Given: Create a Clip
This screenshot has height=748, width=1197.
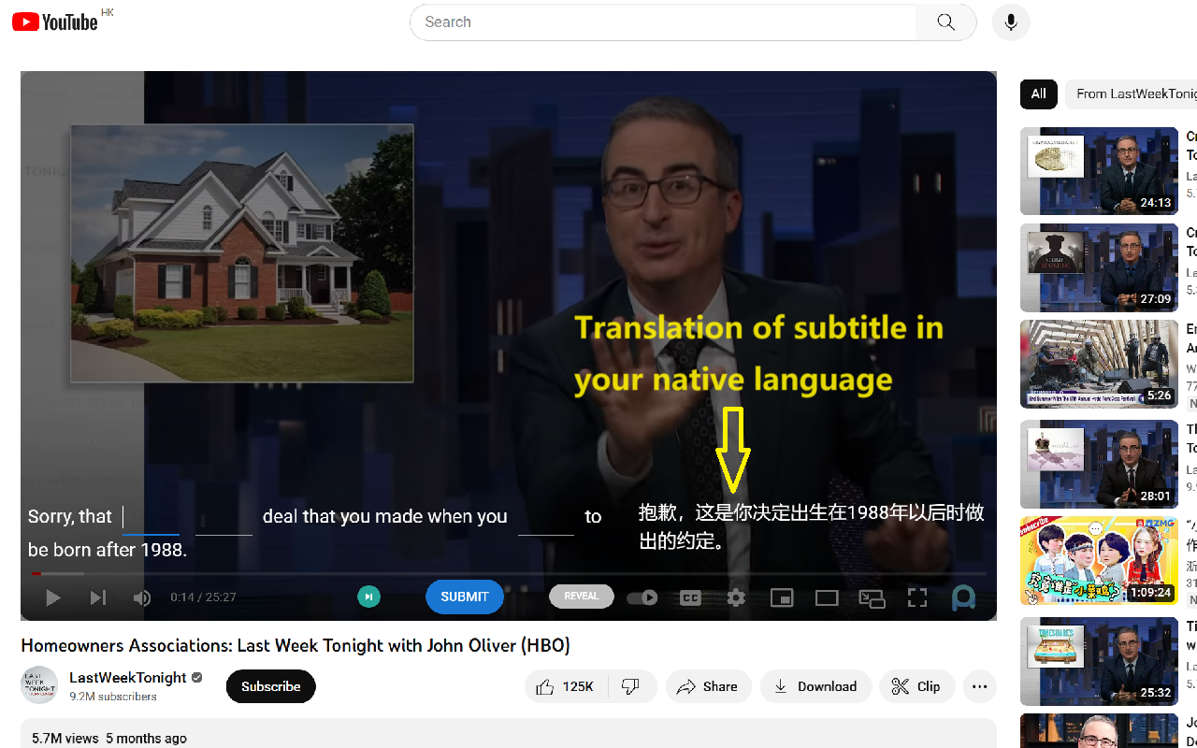Looking at the screenshot, I should [x=917, y=686].
